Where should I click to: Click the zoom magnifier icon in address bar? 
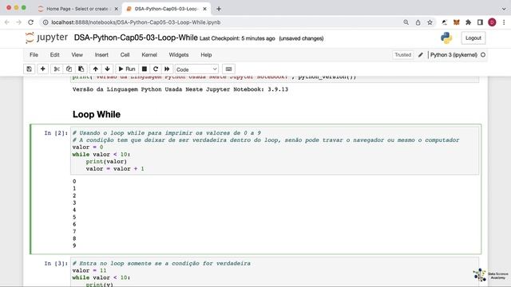(406, 22)
